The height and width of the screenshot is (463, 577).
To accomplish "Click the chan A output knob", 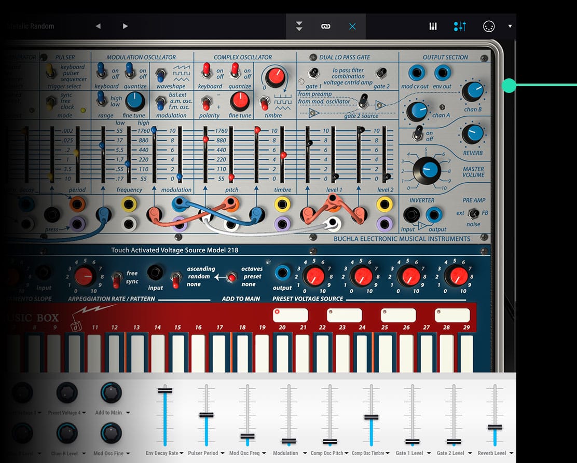I will point(417,112).
